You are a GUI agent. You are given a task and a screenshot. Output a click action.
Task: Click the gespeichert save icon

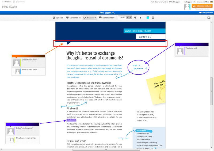(x=14, y=2)
